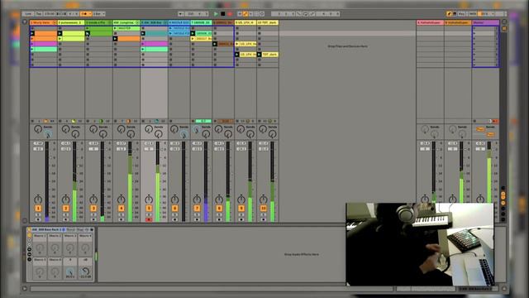
Task: Click the Map button on the rack title
Action: point(79,229)
